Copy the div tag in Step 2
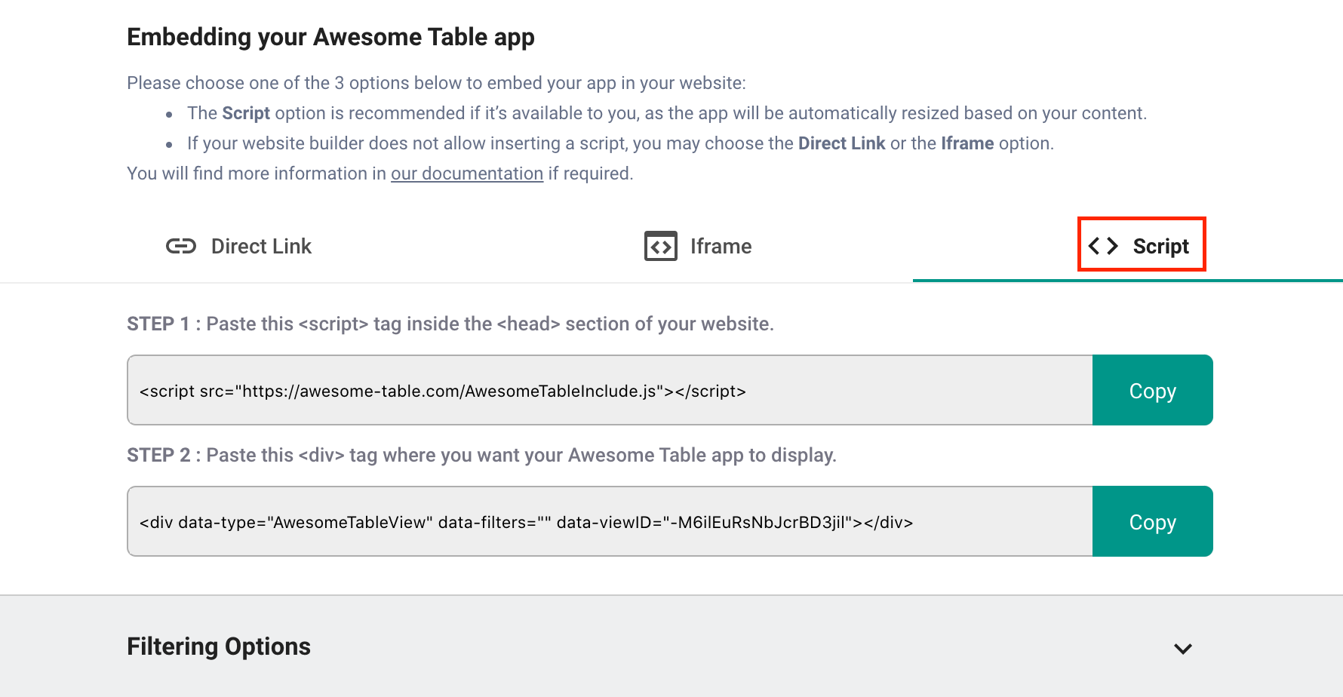This screenshot has width=1343, height=697. click(x=1153, y=521)
